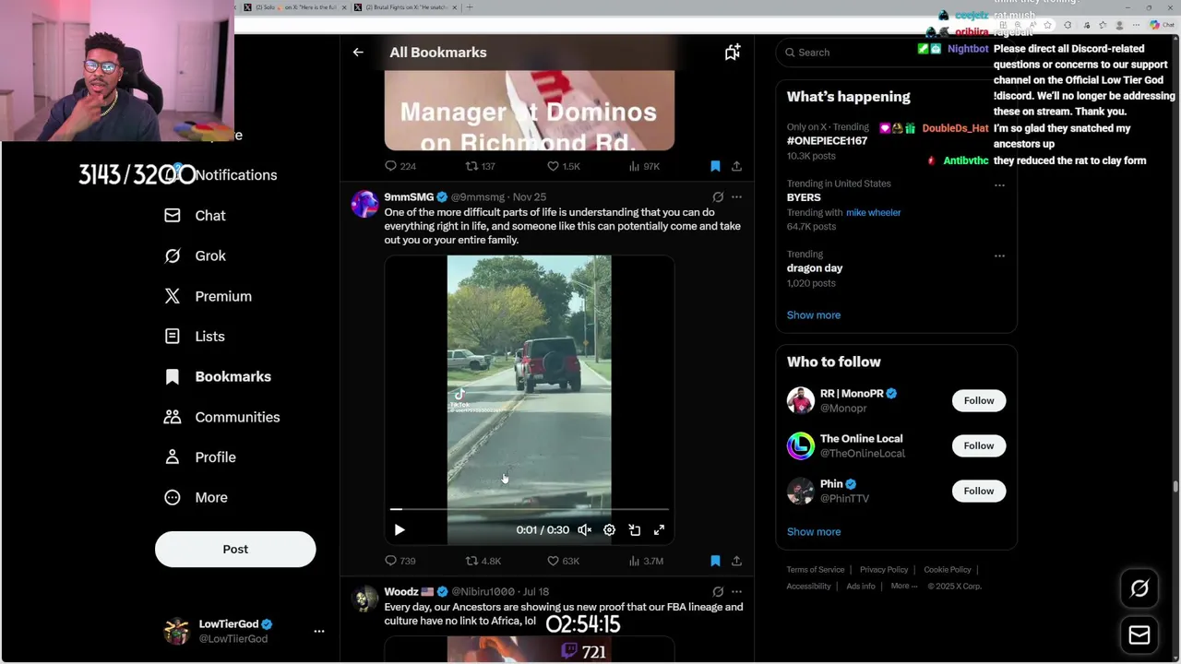The width and height of the screenshot is (1181, 664).
Task: Open the dragon day trend
Action: coord(815,268)
